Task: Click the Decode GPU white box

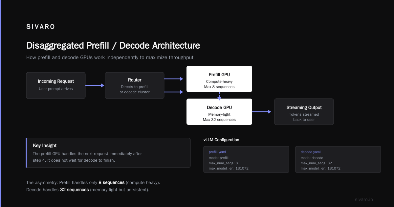Action: tap(219, 112)
